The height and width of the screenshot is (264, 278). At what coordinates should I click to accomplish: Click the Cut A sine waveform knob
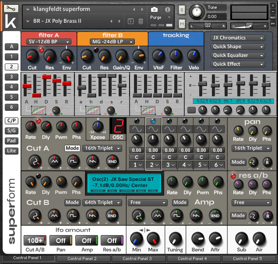click(35, 161)
